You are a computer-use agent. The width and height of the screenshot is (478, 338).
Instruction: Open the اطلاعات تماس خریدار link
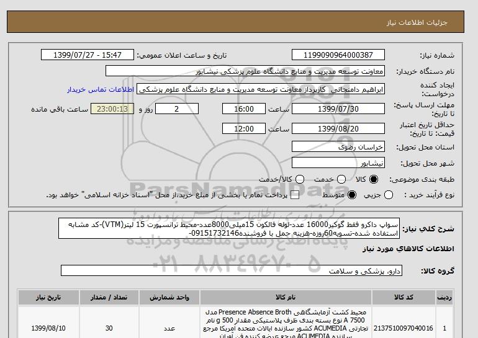[x=101, y=90]
